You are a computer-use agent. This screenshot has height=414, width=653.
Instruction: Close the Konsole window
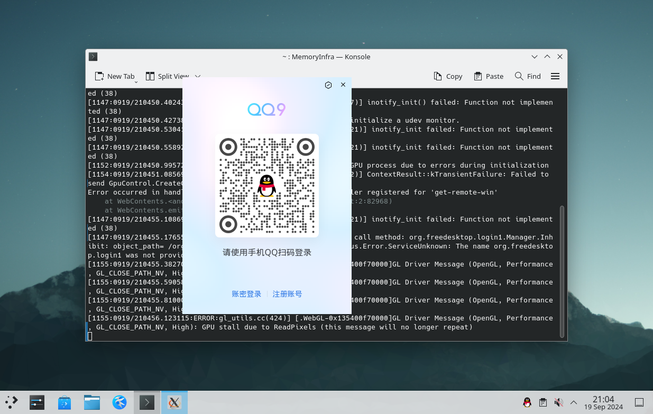pos(560,57)
